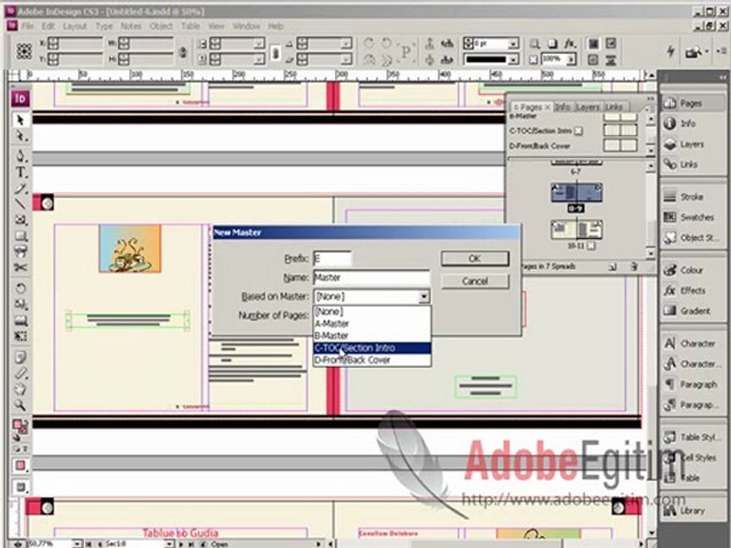Open the Object menu

pyautogui.click(x=161, y=26)
